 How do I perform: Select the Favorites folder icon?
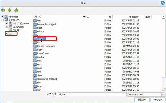(6, 16)
